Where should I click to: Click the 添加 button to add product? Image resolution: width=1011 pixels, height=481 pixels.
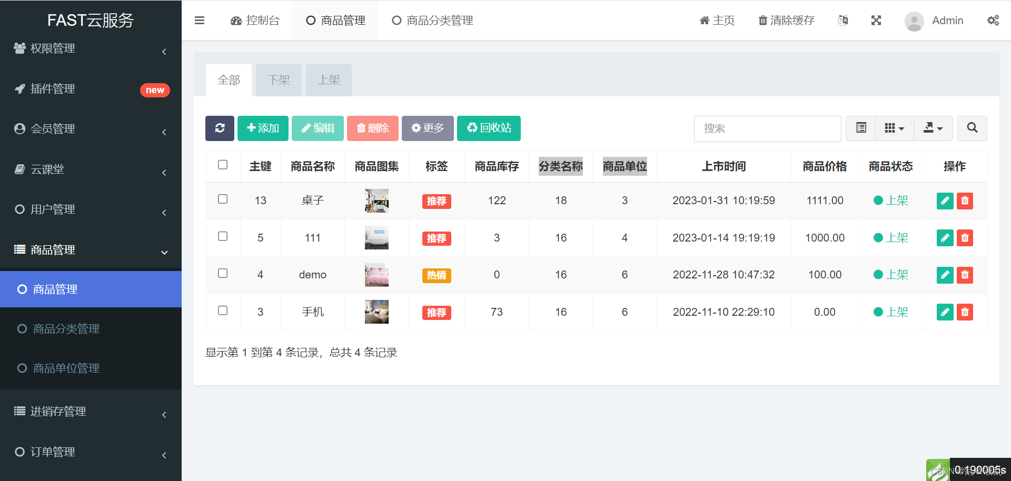coord(262,128)
